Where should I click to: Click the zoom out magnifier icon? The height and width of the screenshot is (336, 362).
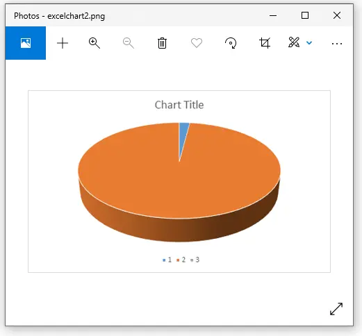tap(129, 43)
